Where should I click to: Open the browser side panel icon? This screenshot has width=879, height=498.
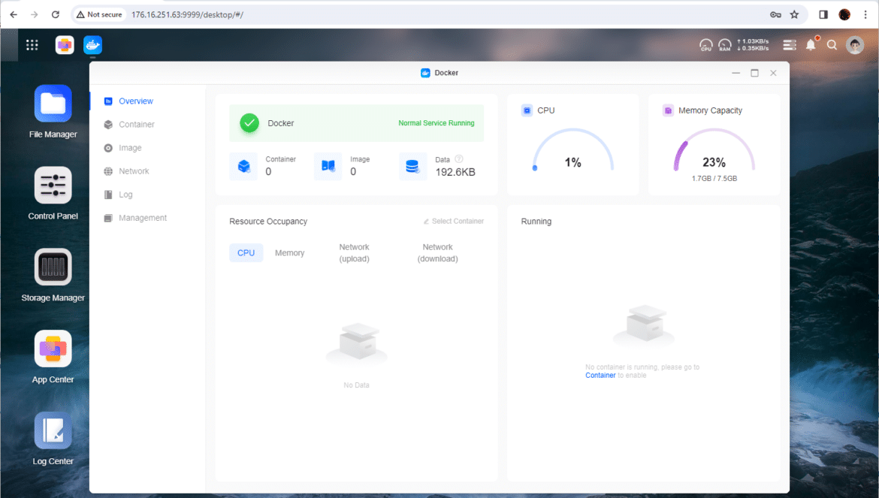pyautogui.click(x=823, y=14)
